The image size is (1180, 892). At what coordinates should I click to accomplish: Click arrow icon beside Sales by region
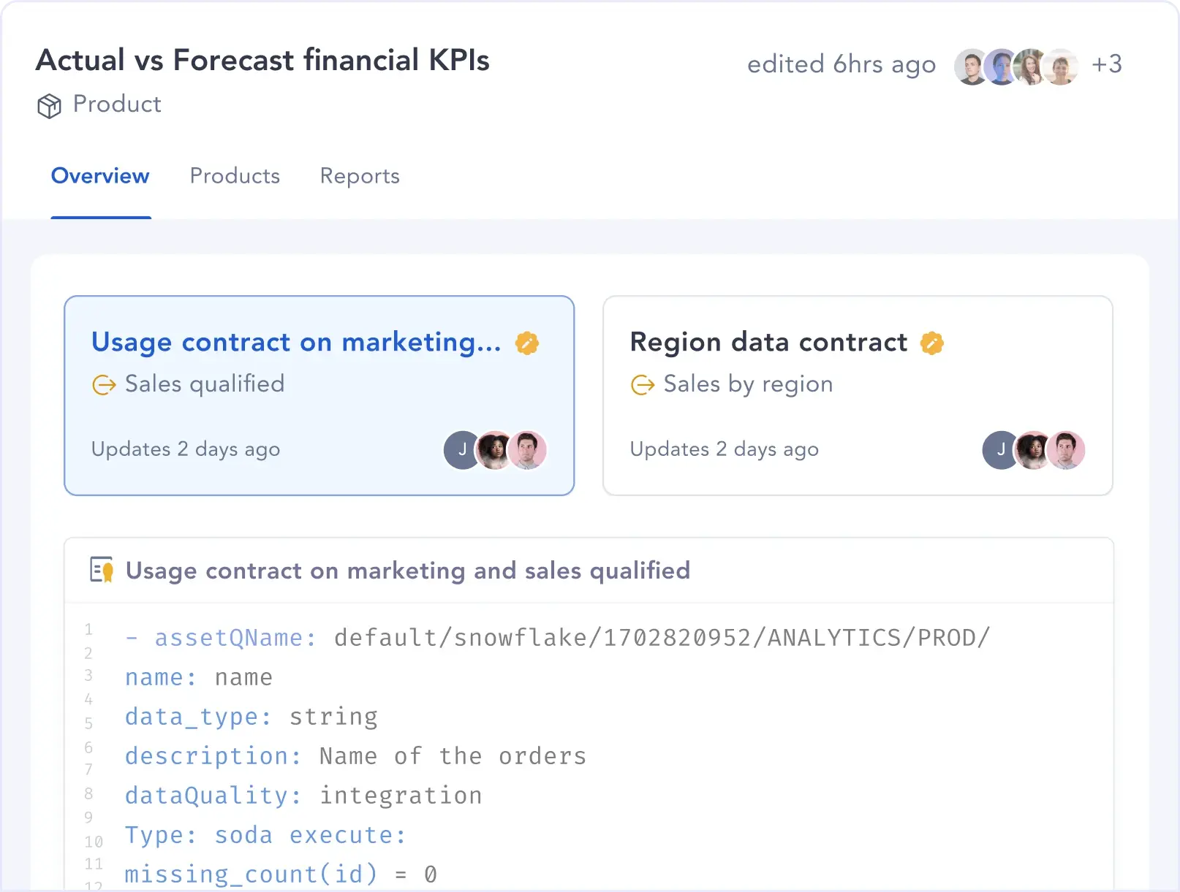pos(643,385)
